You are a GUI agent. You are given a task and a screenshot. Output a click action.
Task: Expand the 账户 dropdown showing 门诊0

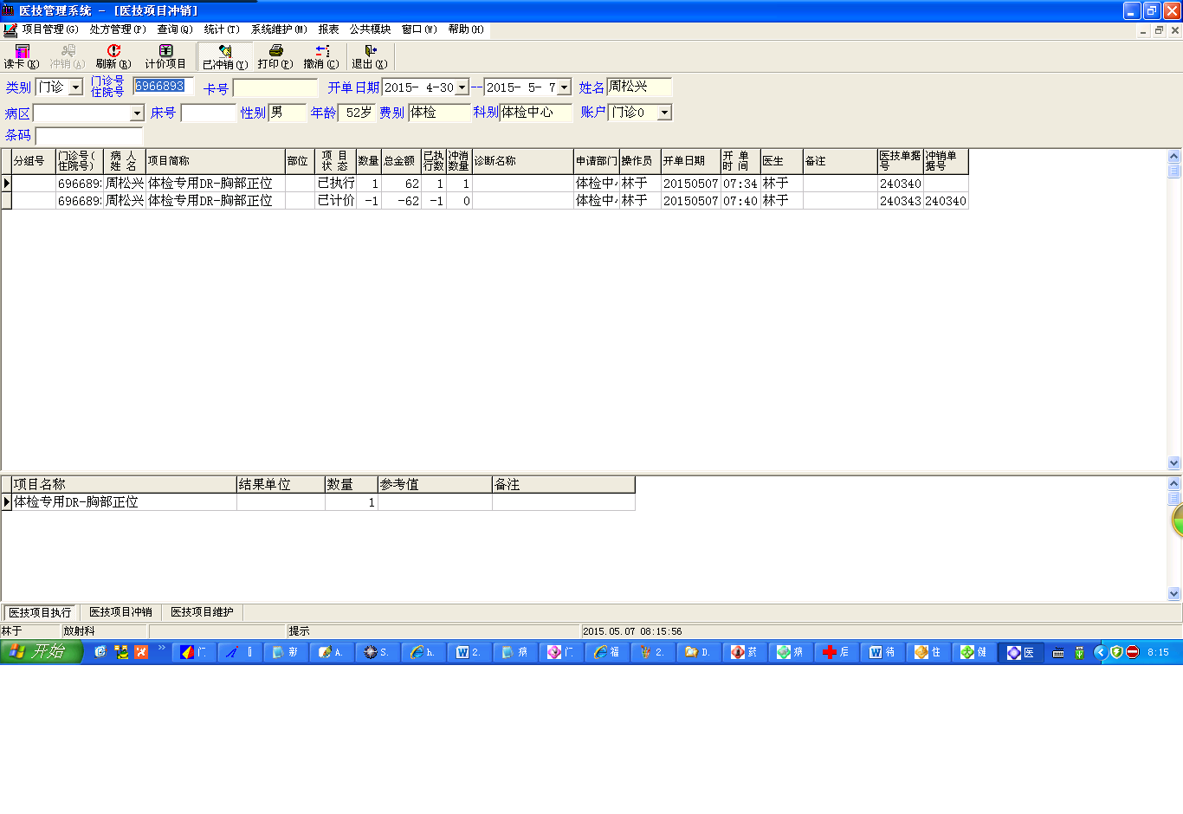(664, 113)
